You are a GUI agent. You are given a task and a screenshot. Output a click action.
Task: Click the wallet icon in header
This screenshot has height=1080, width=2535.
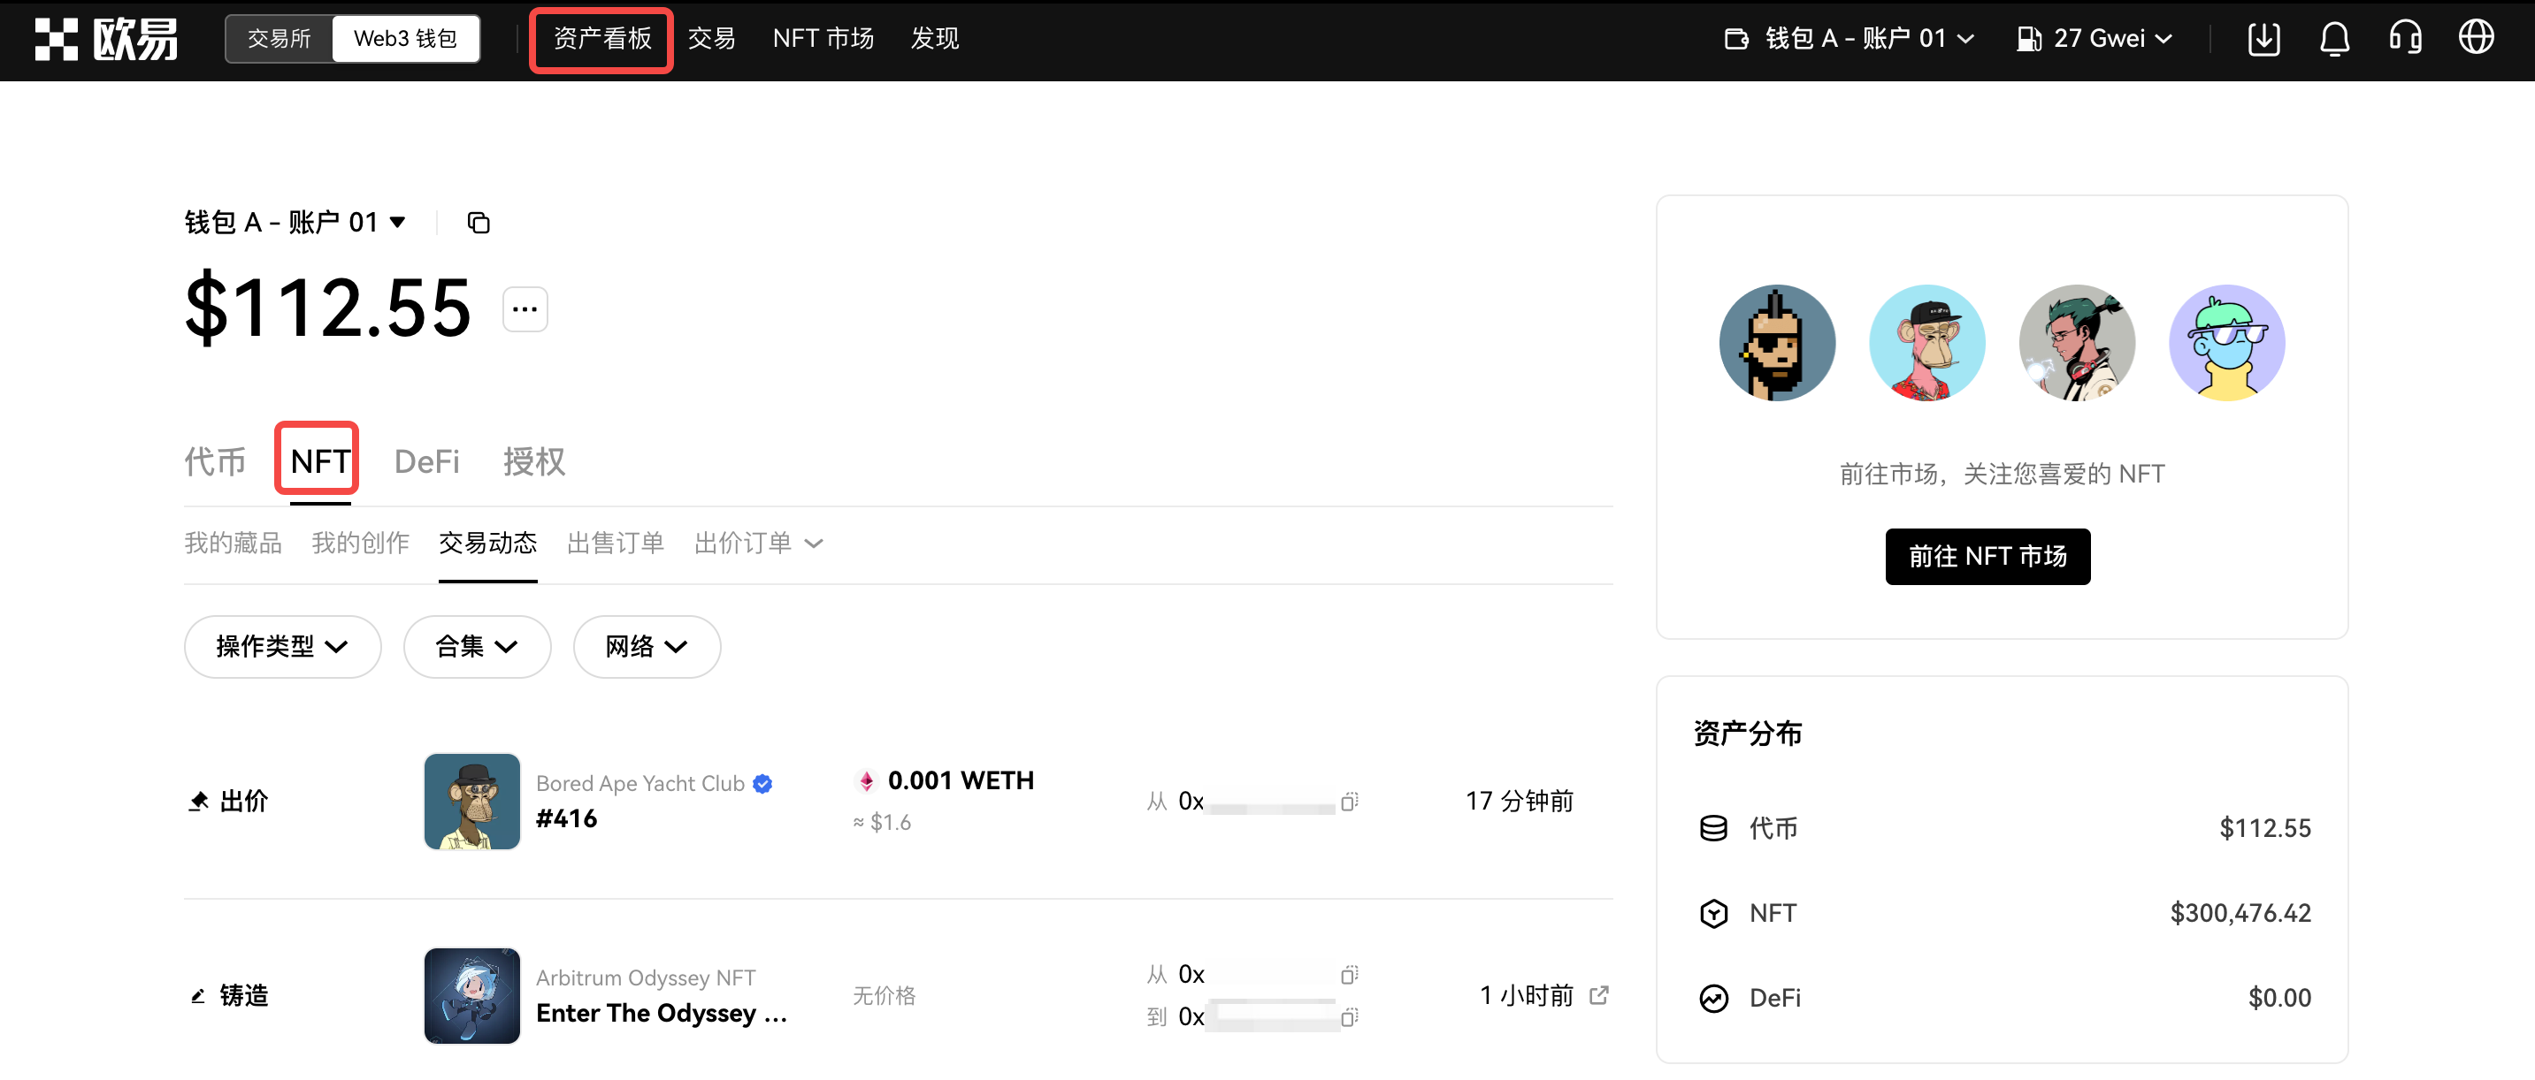point(1736,40)
